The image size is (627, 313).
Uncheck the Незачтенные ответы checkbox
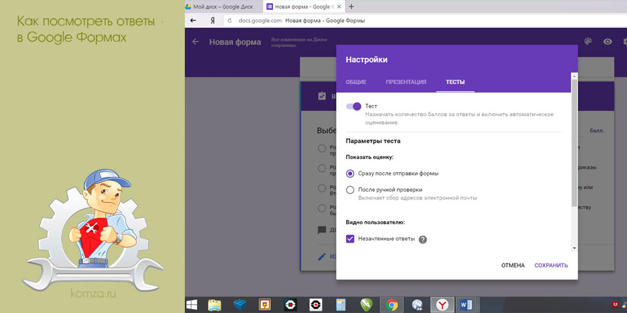pyautogui.click(x=350, y=239)
